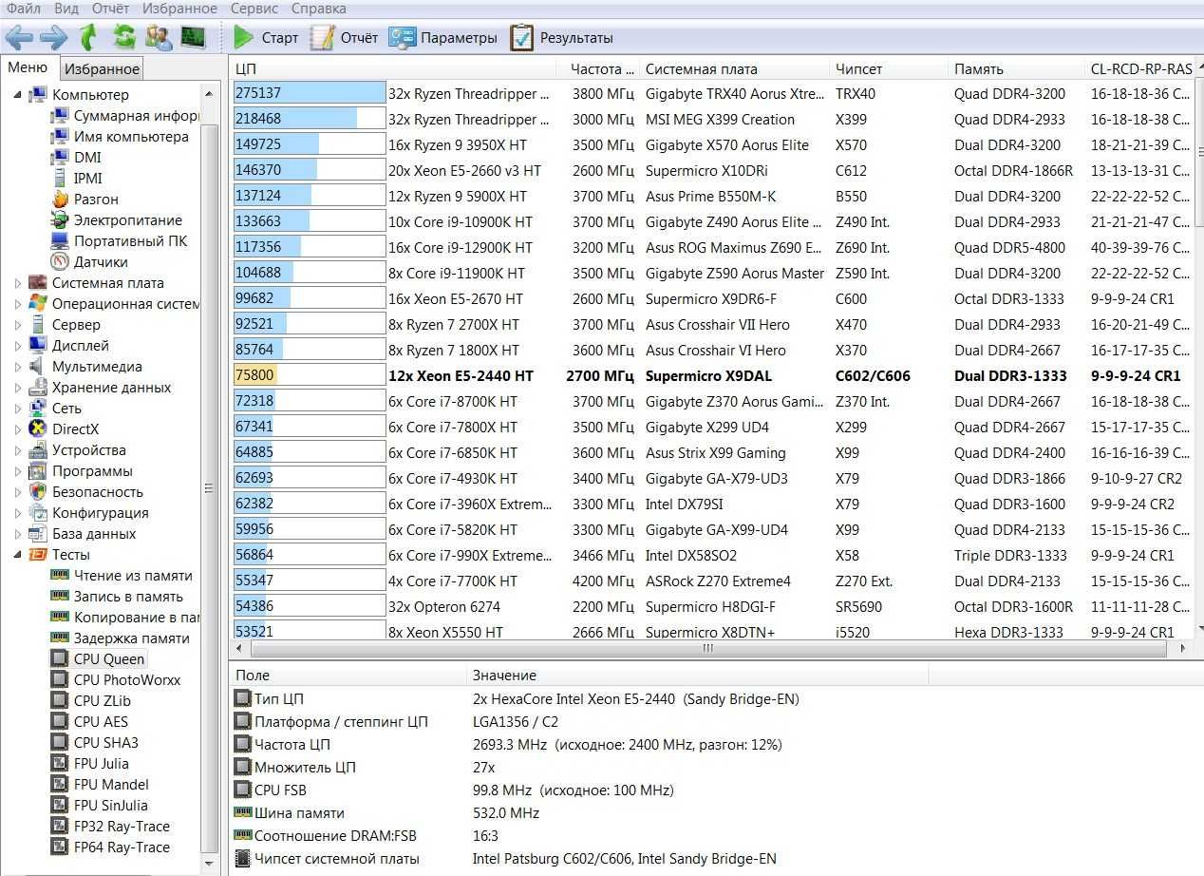Open the Электропитание tree item
This screenshot has height=876, width=1204.
(116, 220)
